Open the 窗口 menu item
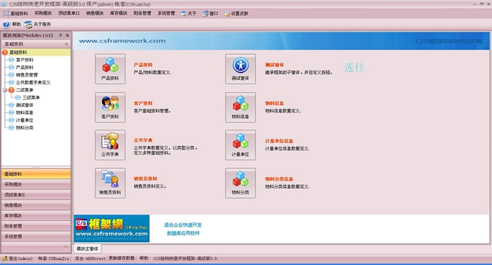 coord(210,14)
